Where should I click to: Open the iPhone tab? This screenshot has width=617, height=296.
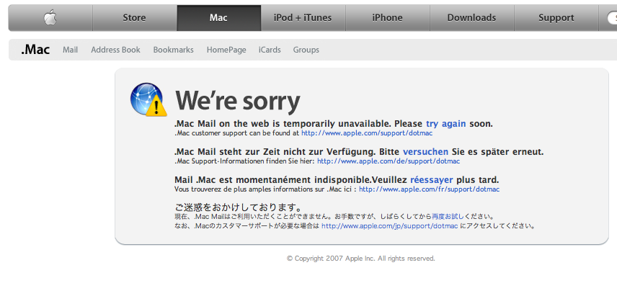point(388,18)
